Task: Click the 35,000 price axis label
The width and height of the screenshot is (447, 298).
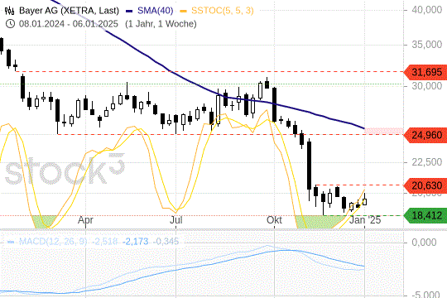Action: (427, 45)
